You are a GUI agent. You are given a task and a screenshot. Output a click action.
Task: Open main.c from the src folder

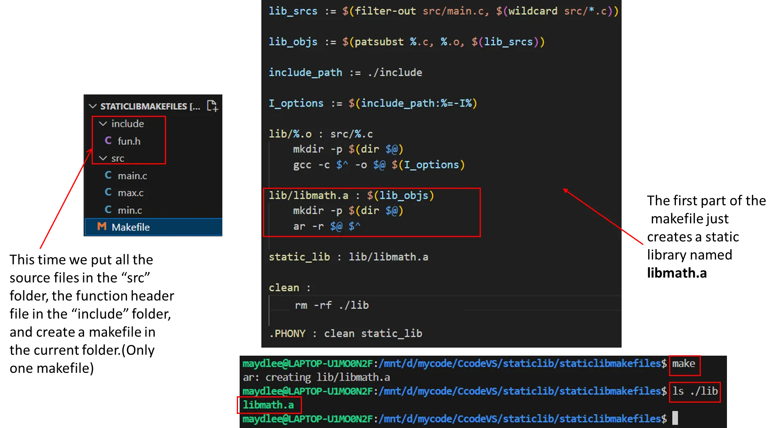(132, 176)
